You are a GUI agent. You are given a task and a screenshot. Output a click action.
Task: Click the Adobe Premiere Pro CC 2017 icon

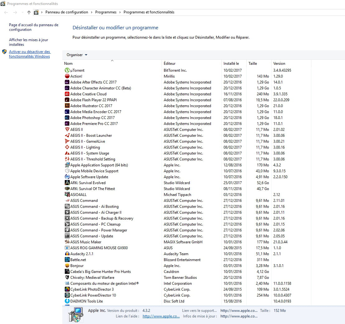[x=67, y=124]
